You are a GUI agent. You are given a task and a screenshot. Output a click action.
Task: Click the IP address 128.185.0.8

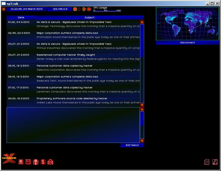[x=60, y=9]
